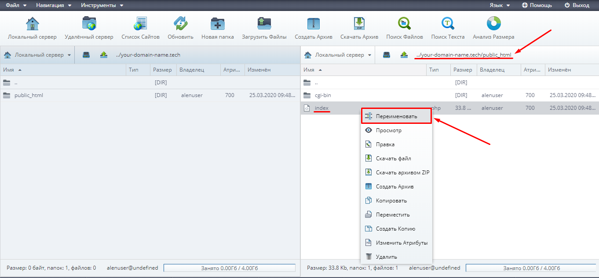This screenshot has width=599, height=278.
Task: Open the Навигация menu
Action: tap(54, 5)
